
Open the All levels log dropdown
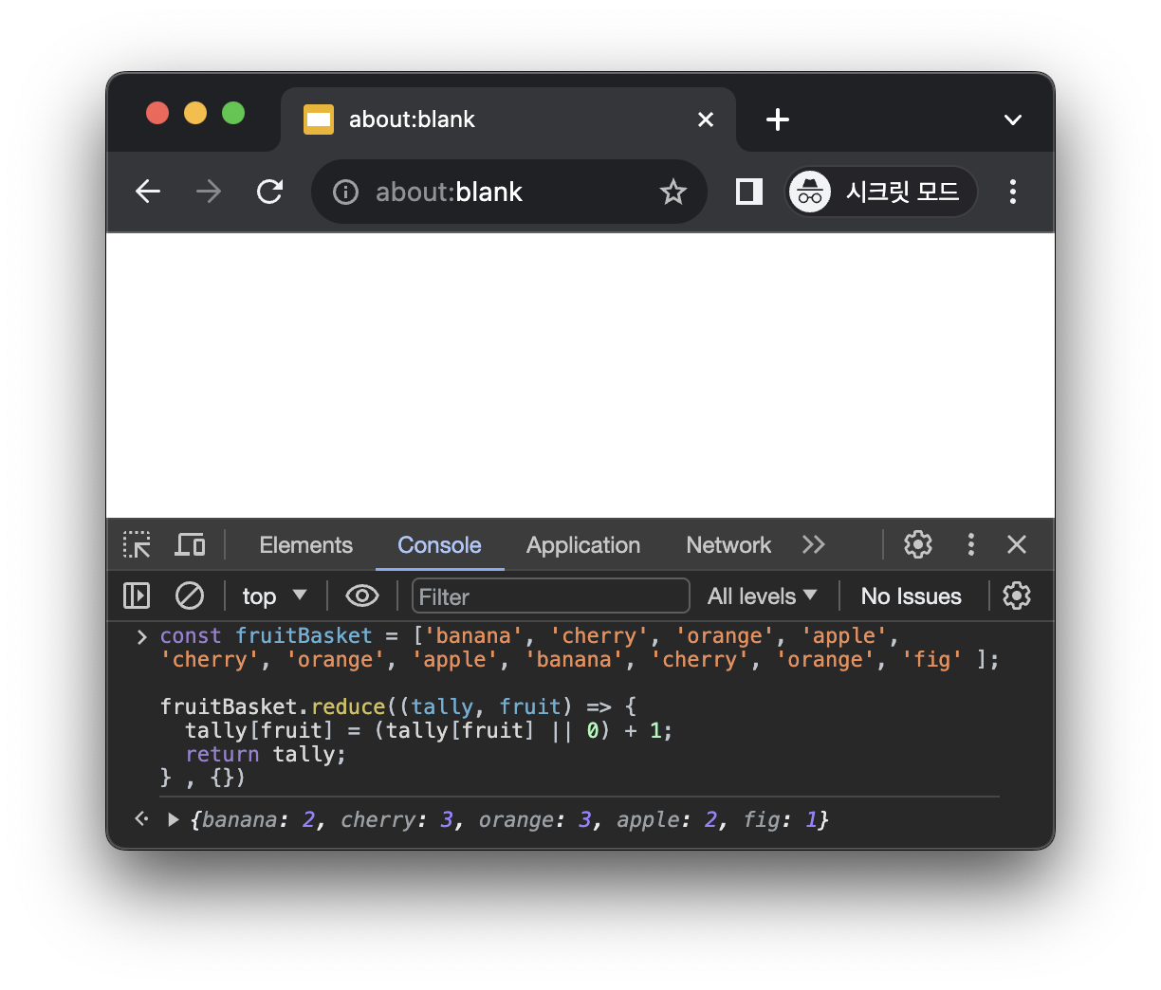tap(762, 596)
